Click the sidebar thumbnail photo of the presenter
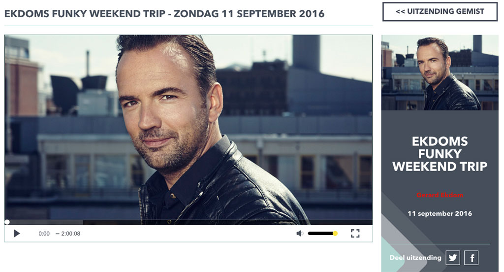Image resolution: width=504 pixels, height=272 pixels. 440,72
